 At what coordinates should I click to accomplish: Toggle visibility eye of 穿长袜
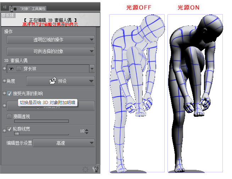[11, 69]
